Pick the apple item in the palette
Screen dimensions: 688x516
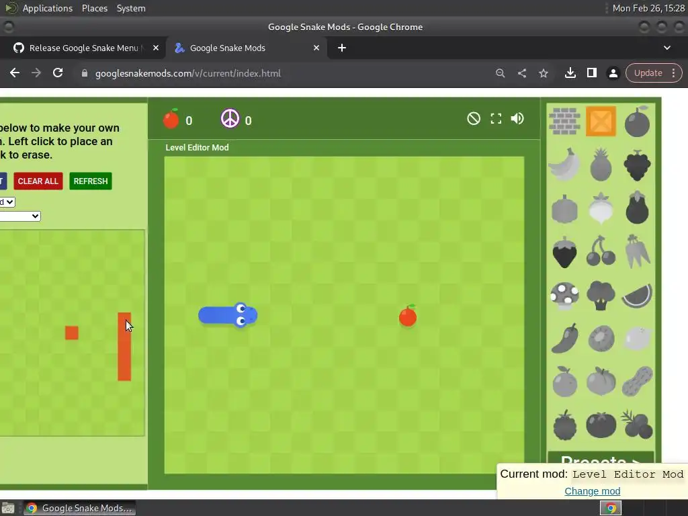(637, 122)
